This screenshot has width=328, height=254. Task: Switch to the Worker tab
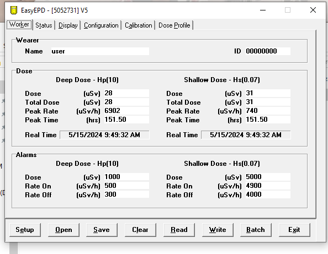coord(19,25)
